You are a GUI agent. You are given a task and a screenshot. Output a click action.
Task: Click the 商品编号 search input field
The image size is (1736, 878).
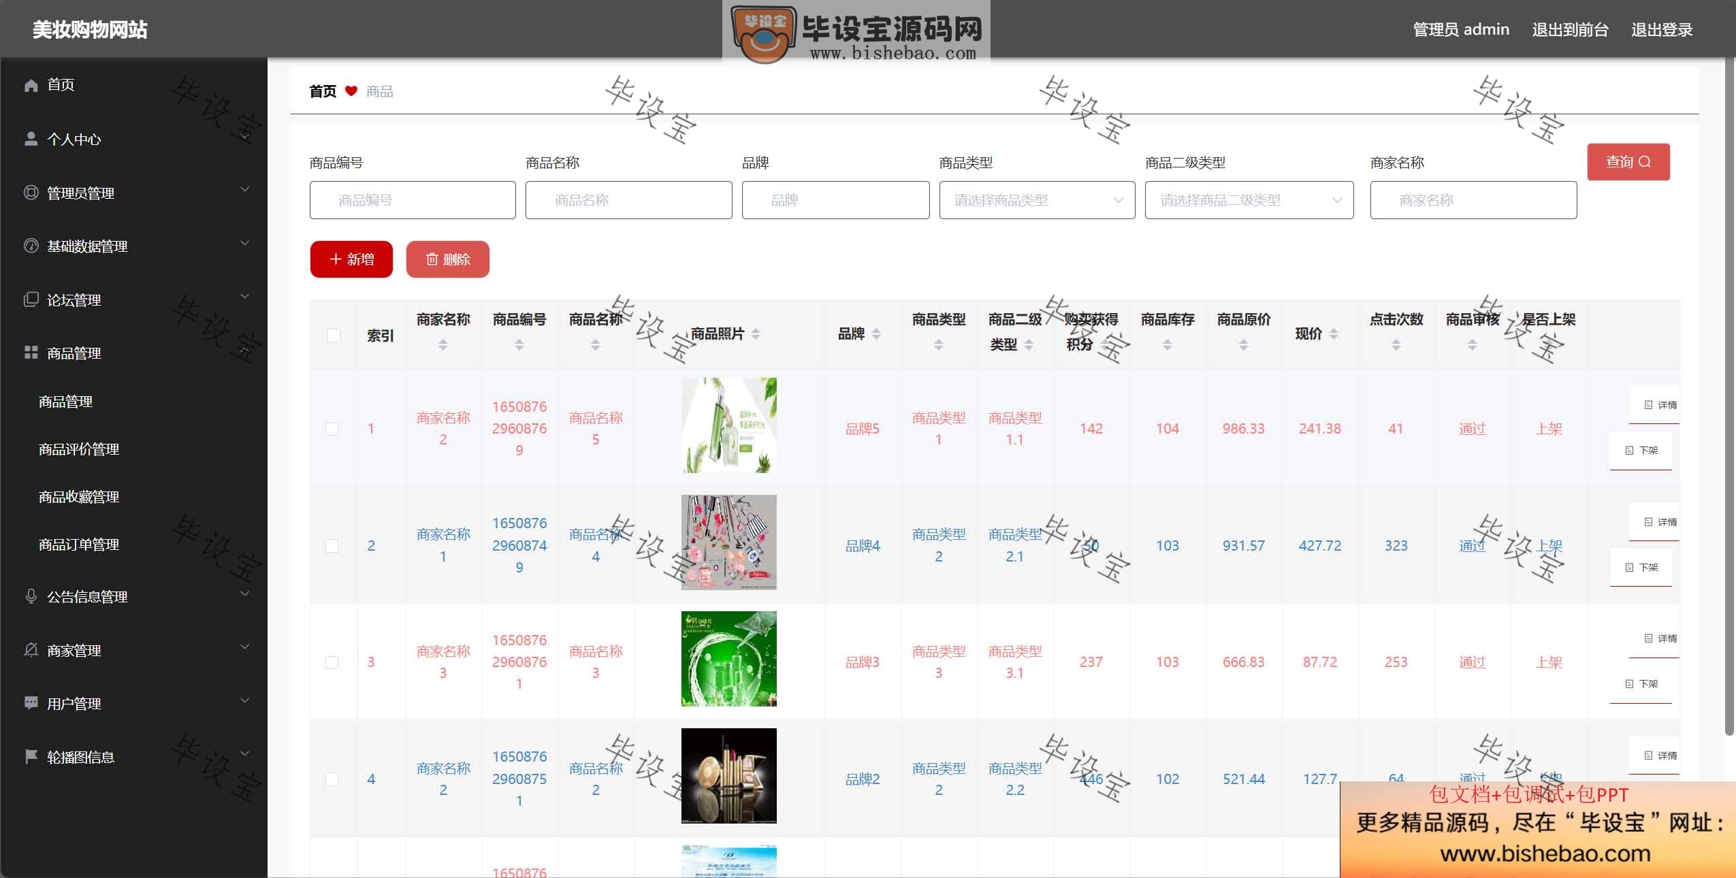(x=413, y=200)
